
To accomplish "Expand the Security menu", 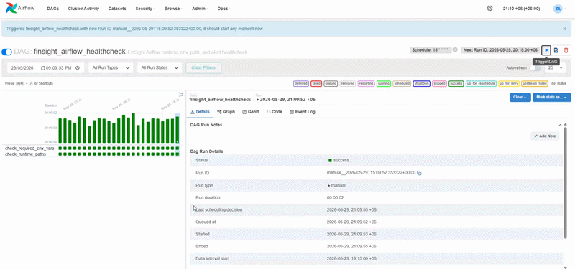I will click(144, 9).
